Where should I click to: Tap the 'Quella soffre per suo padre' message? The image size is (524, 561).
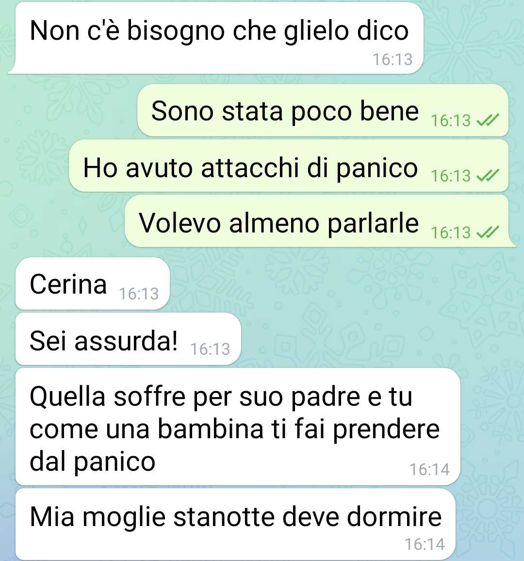(238, 427)
